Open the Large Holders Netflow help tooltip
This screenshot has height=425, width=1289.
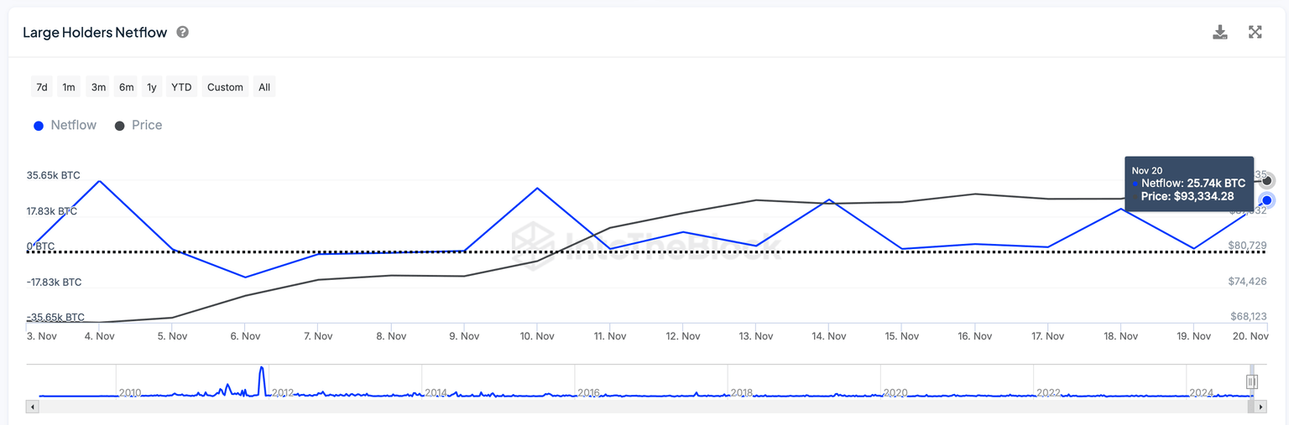(182, 33)
